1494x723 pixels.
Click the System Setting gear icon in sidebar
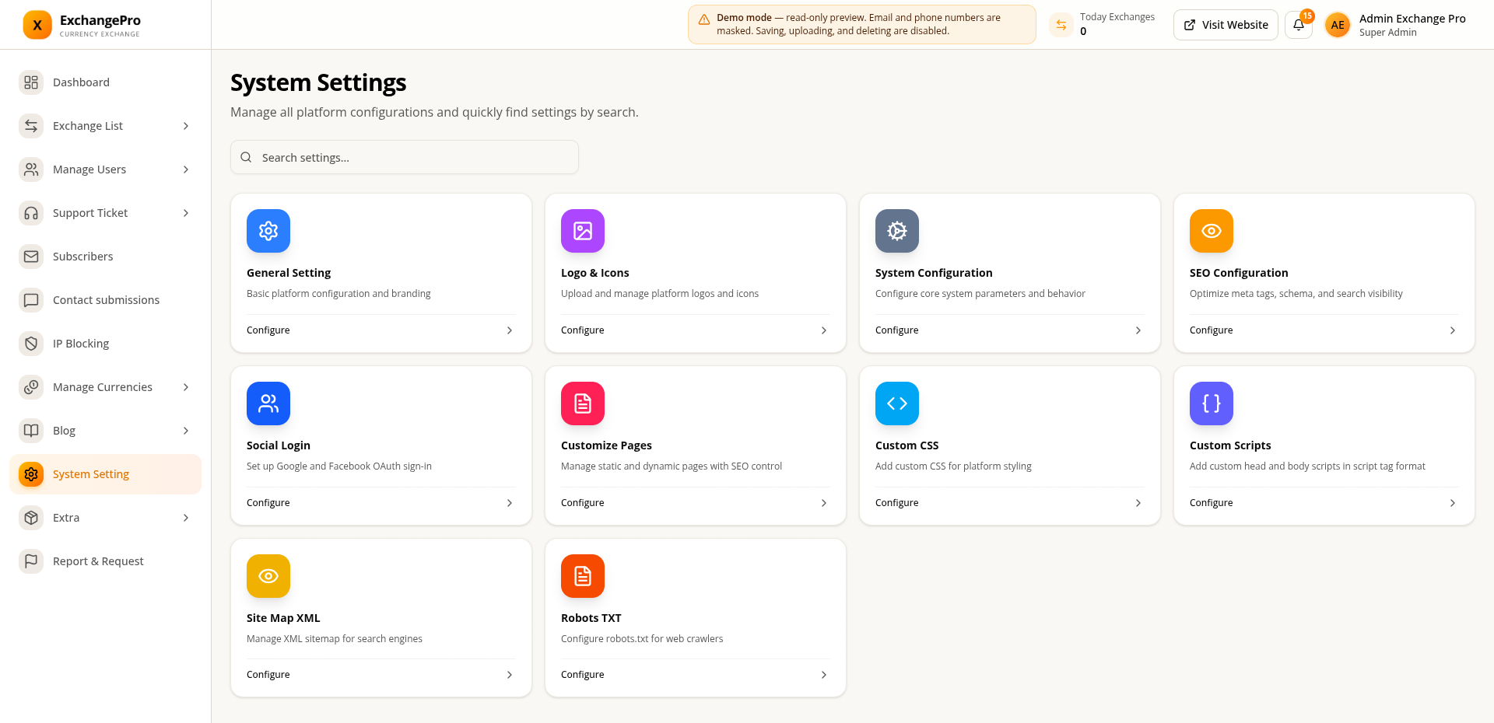tap(31, 474)
